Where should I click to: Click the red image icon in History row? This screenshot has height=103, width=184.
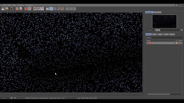point(150,43)
